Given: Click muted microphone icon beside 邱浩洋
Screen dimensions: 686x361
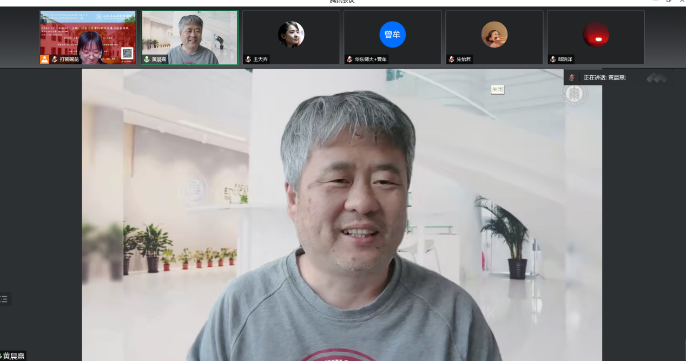Looking at the screenshot, I should click(x=553, y=60).
